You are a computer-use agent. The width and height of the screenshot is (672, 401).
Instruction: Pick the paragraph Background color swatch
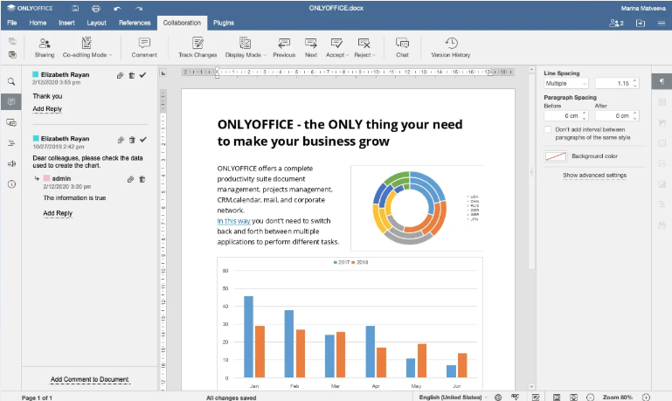click(x=556, y=156)
